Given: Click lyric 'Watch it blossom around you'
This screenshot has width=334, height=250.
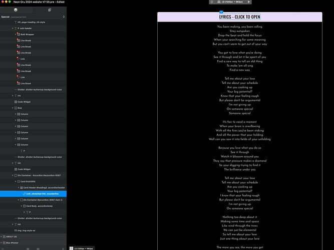Looking at the screenshot, I should pos(240,156).
